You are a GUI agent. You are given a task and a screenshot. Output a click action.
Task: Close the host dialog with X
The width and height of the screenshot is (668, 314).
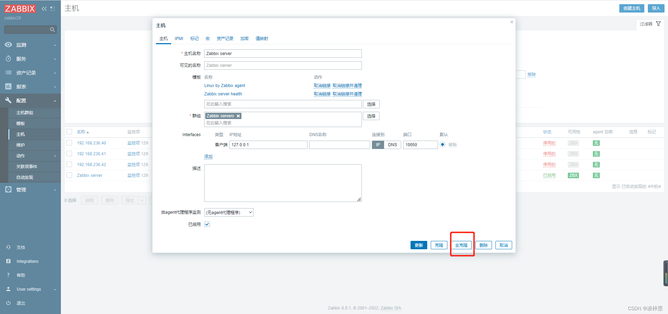click(x=512, y=22)
